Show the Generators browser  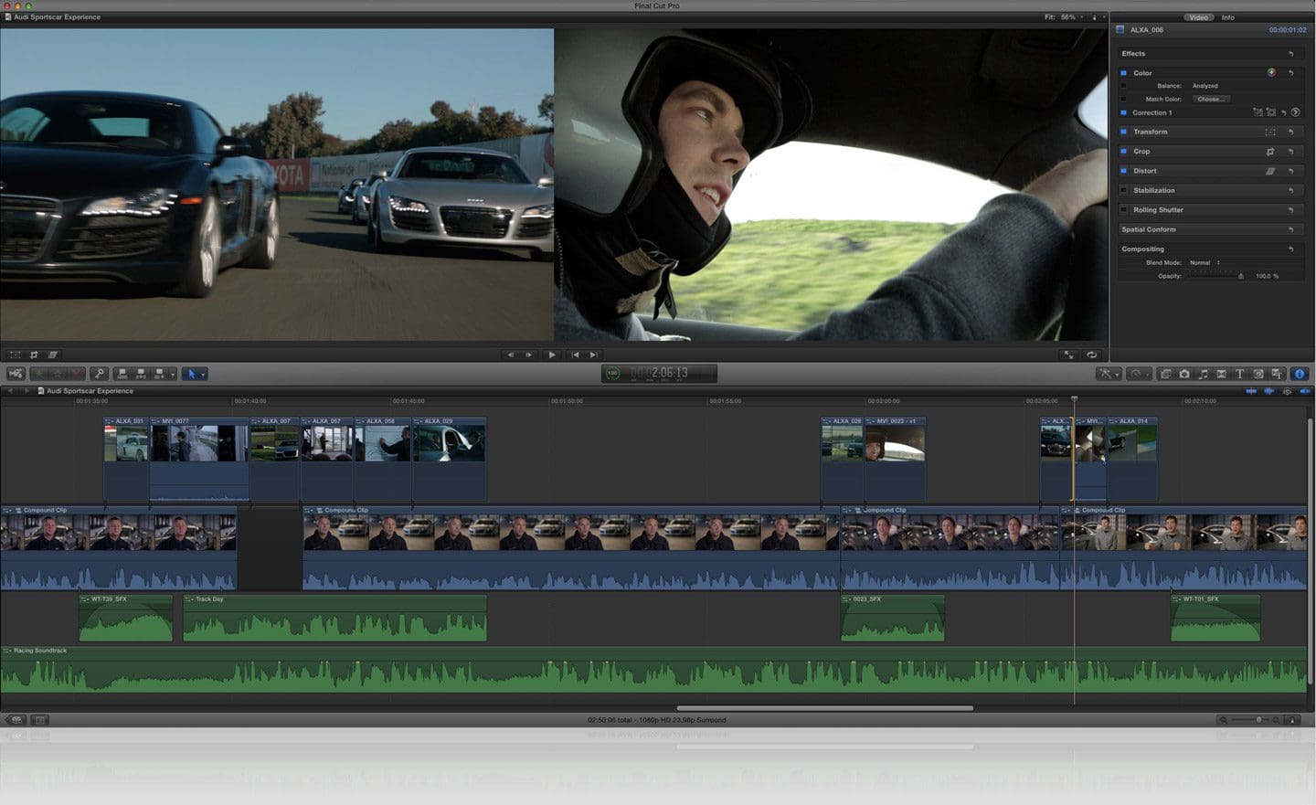(x=1258, y=374)
